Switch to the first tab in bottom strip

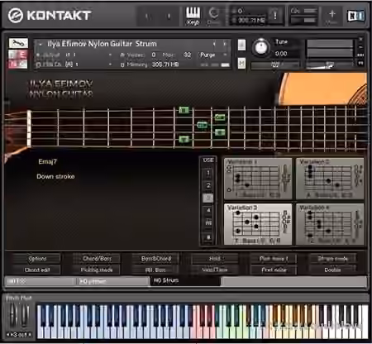click(x=40, y=281)
